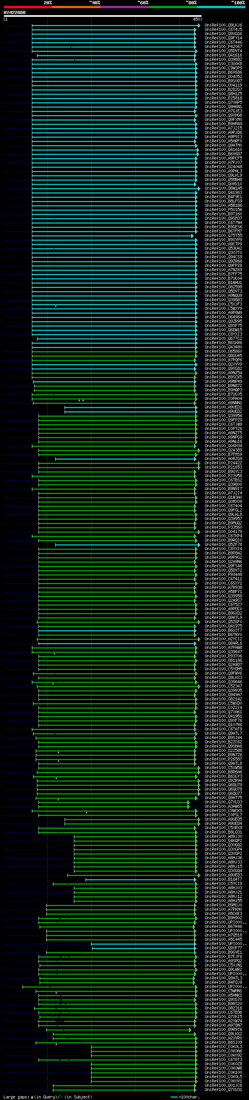Select the UniRef100_A9NLE6 label
The width and height of the screenshot is (249, 1100).
tap(223, 442)
